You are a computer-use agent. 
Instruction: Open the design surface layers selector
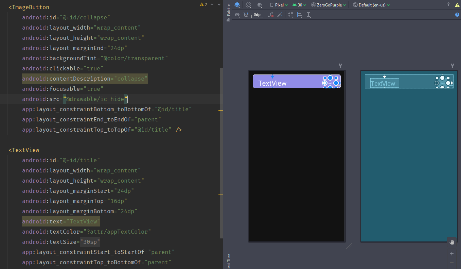[237, 5]
